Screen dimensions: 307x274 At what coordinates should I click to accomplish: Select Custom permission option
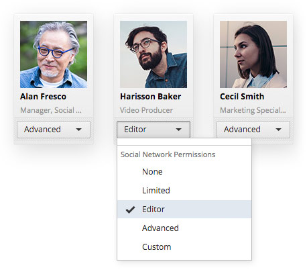click(184, 247)
